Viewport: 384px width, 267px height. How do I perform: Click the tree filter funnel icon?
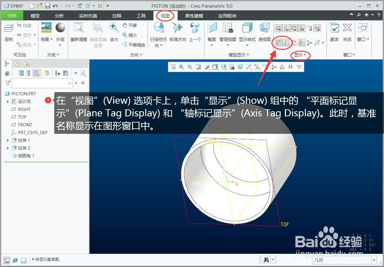pos(8,83)
